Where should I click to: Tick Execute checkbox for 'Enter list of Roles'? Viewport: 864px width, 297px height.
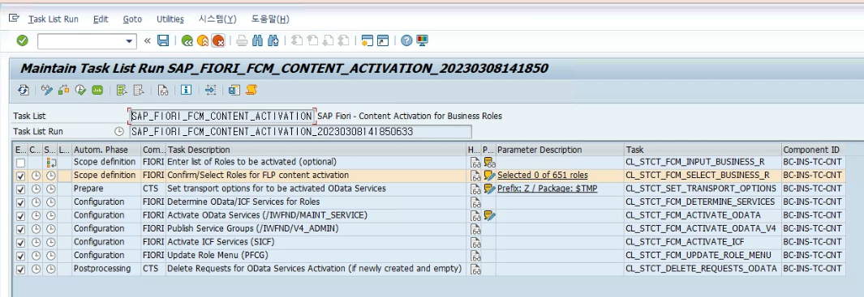click(20, 163)
